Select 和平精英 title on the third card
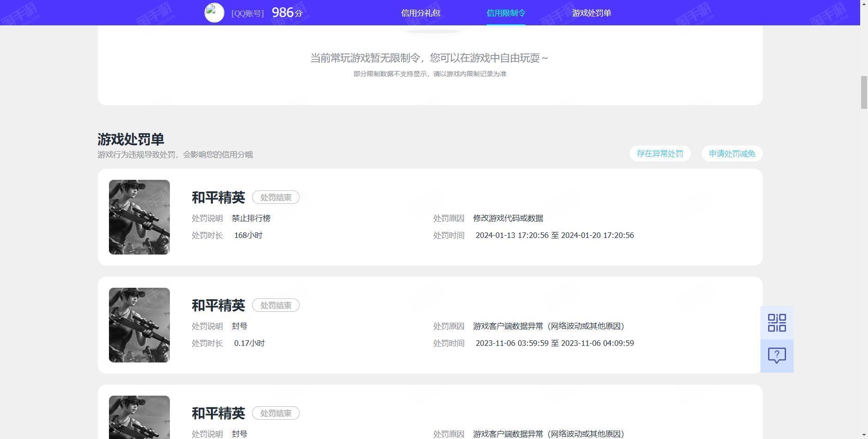 [218, 413]
